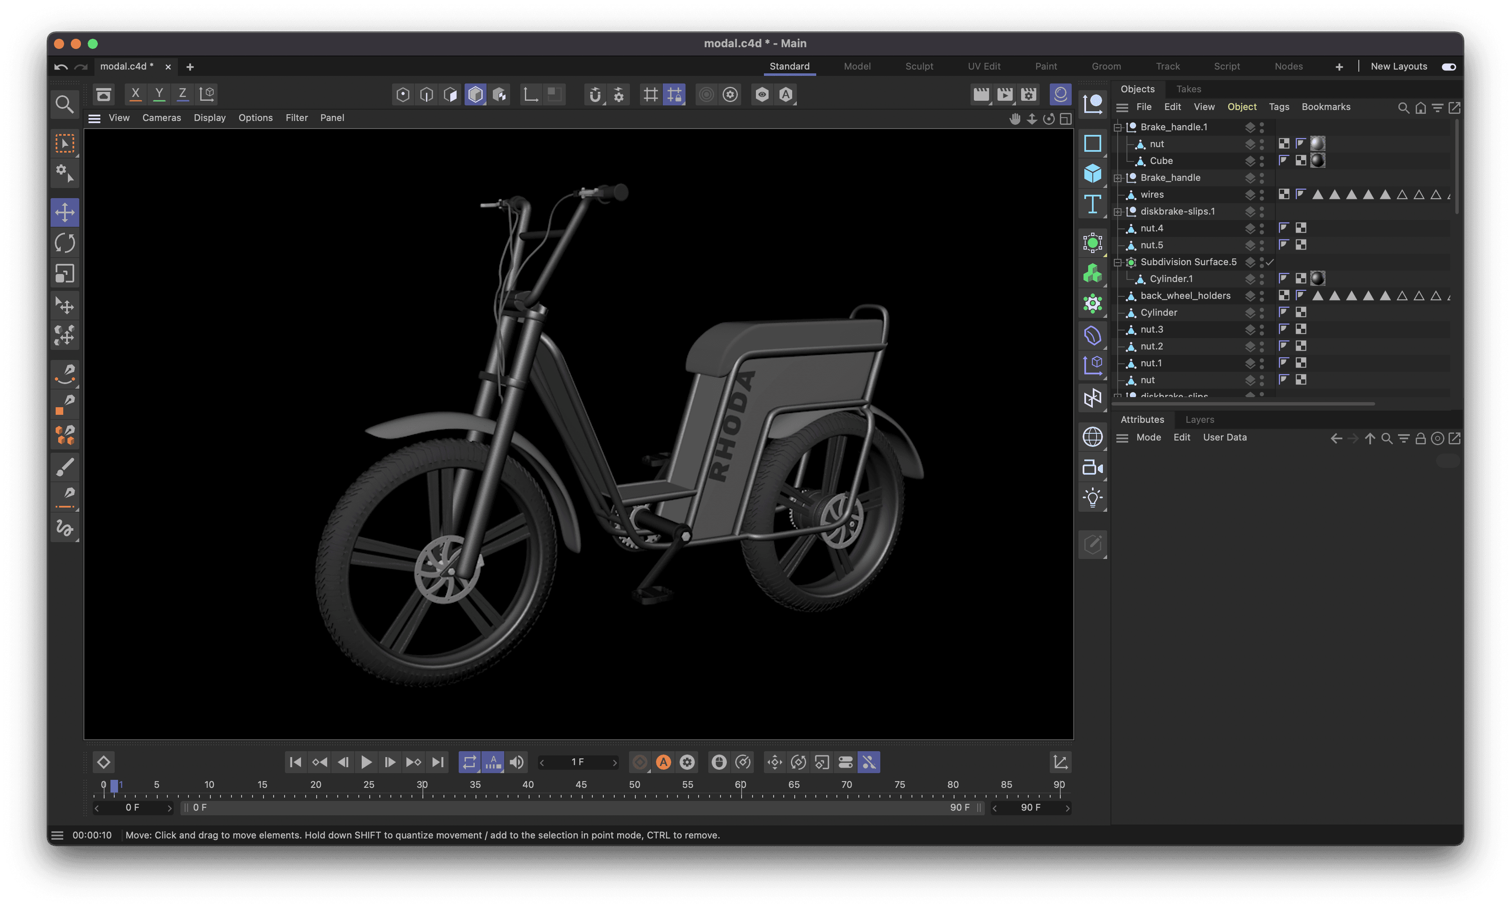Screen dimensions: 1511x908
Task: Toggle the loop playback button
Action: click(x=469, y=762)
